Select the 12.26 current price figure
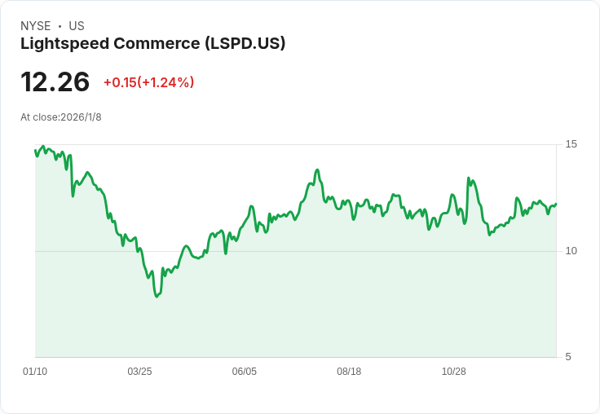 [x=55, y=82]
